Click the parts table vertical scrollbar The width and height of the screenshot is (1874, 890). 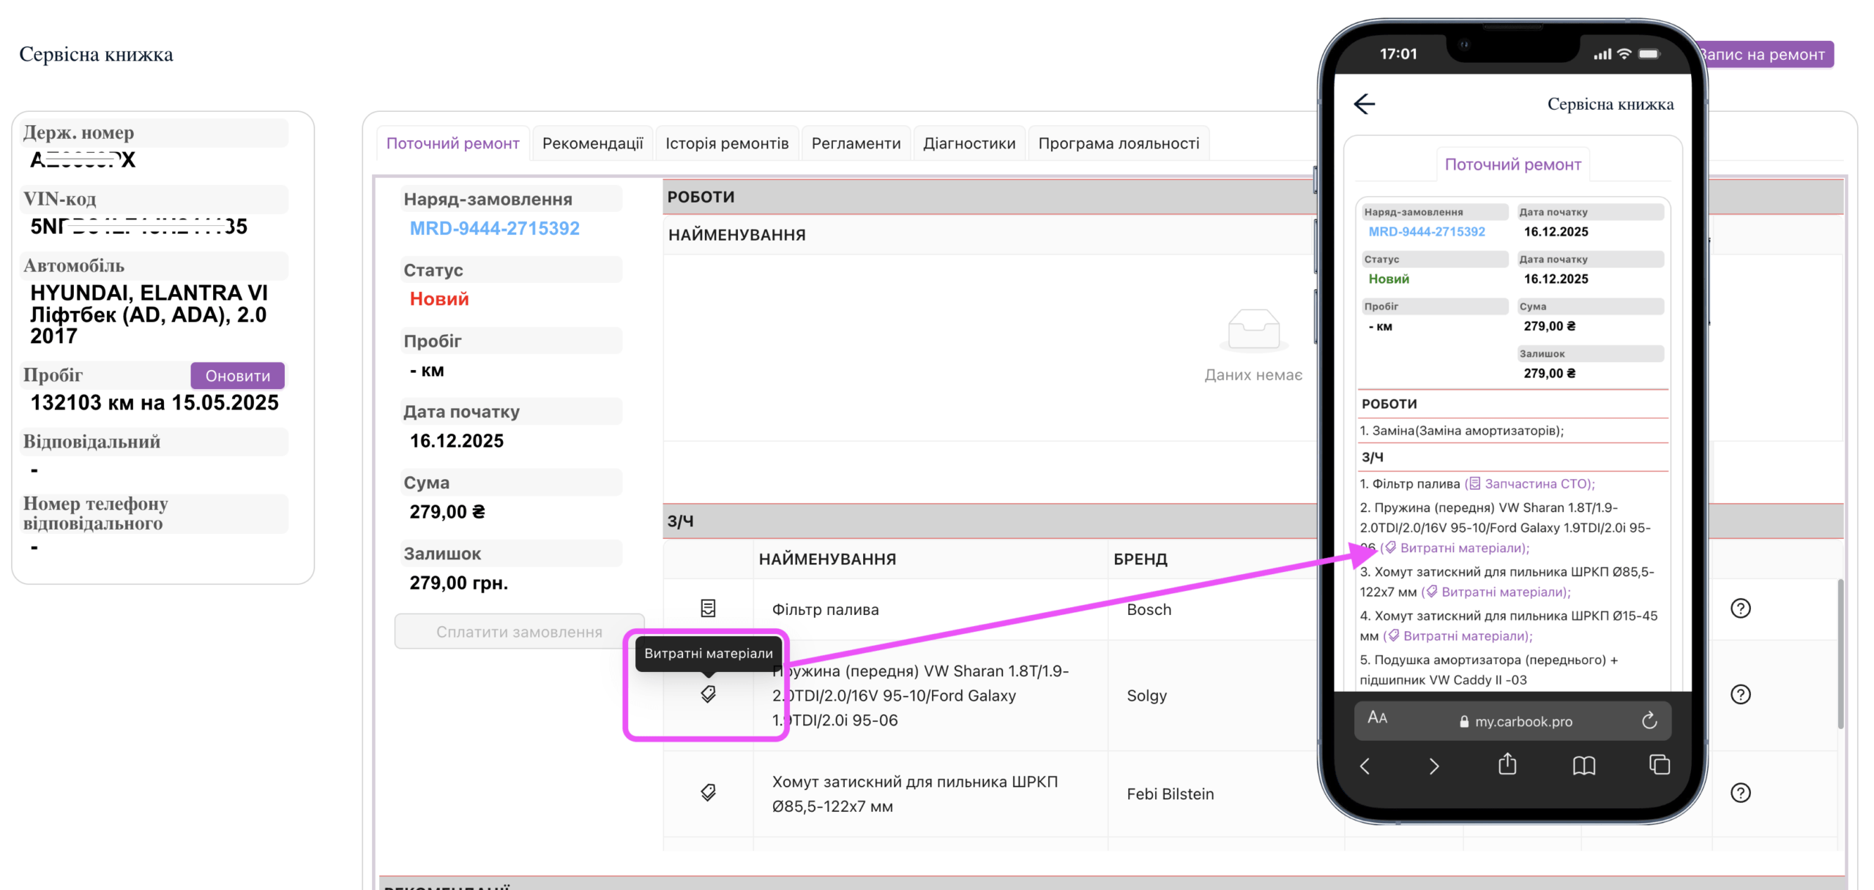pyautogui.click(x=1840, y=653)
